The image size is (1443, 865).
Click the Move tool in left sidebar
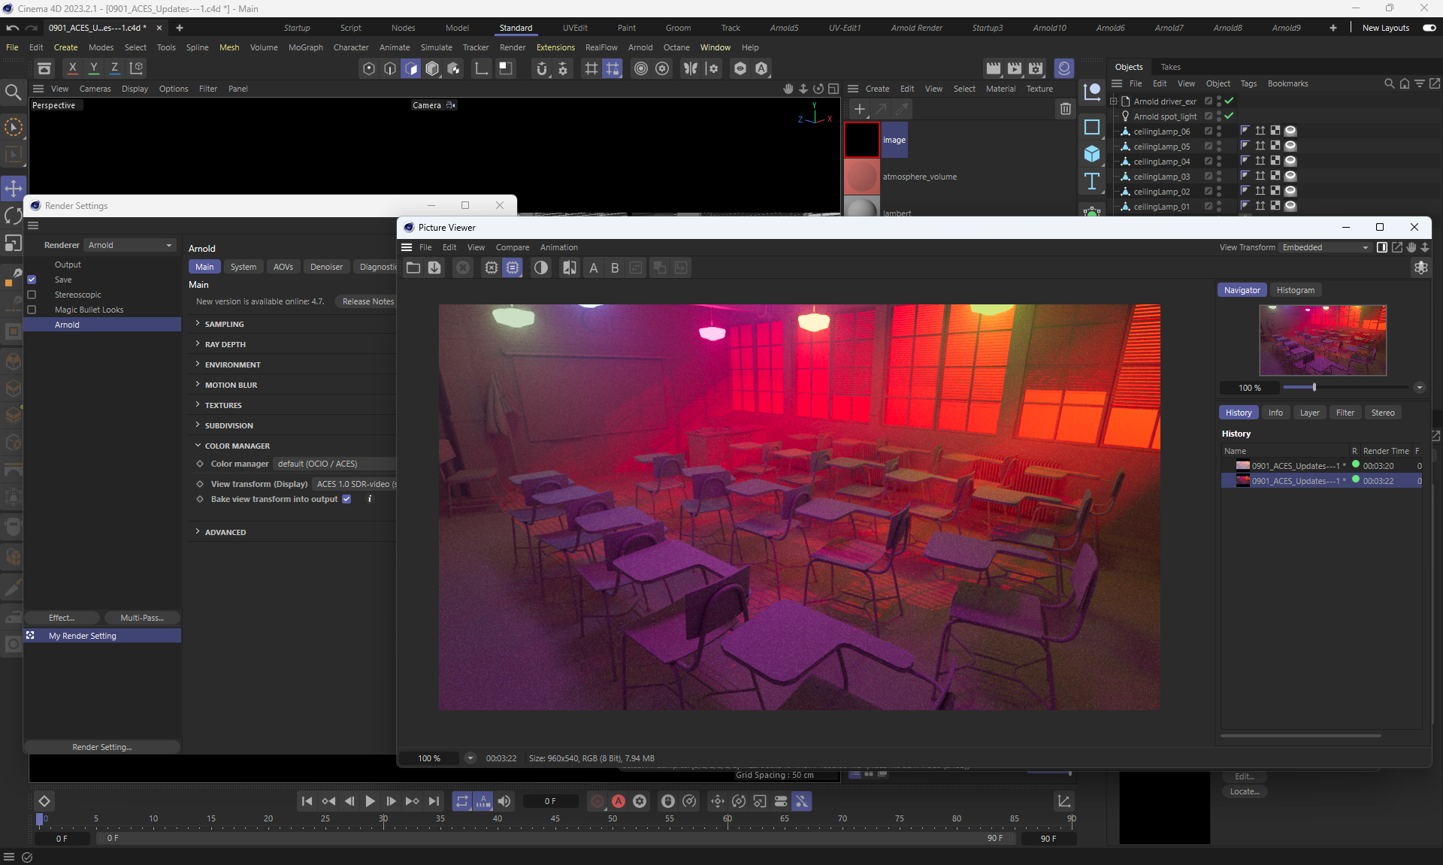[14, 187]
